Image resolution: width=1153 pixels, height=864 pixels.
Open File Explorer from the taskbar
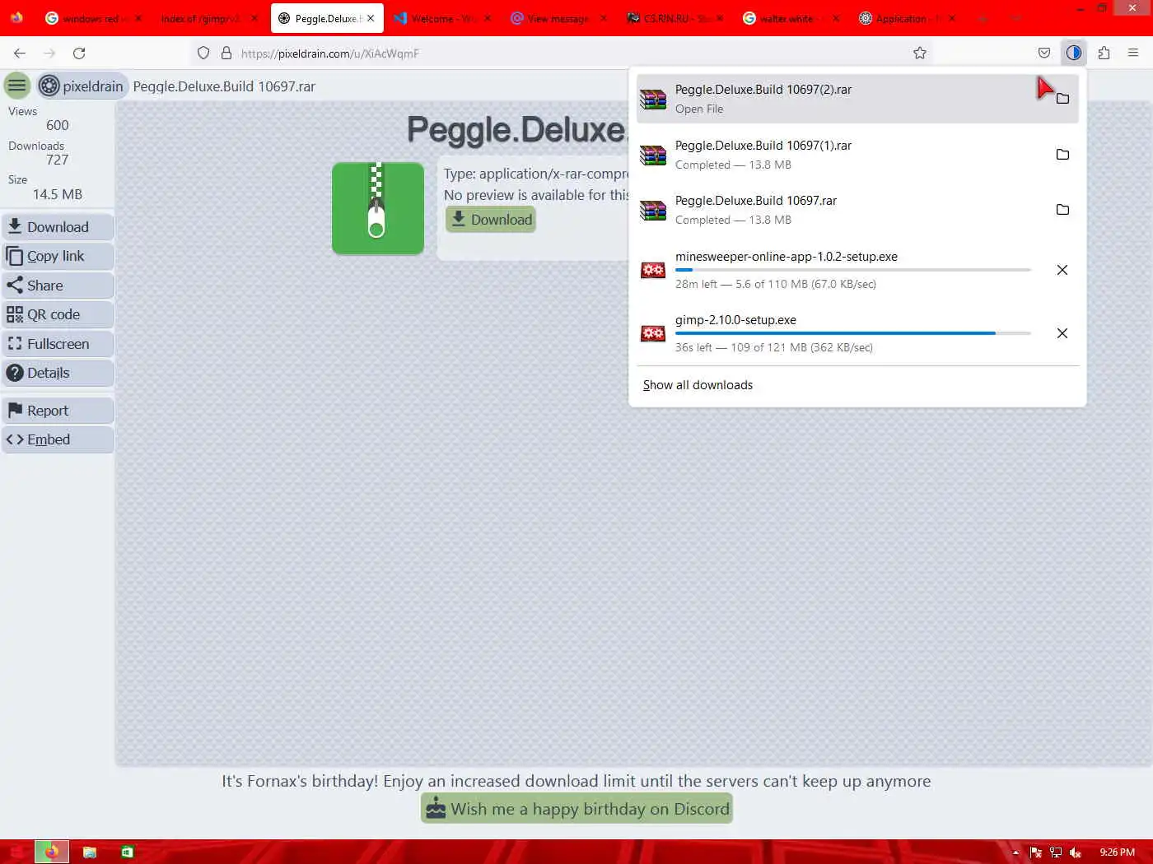pyautogui.click(x=90, y=852)
